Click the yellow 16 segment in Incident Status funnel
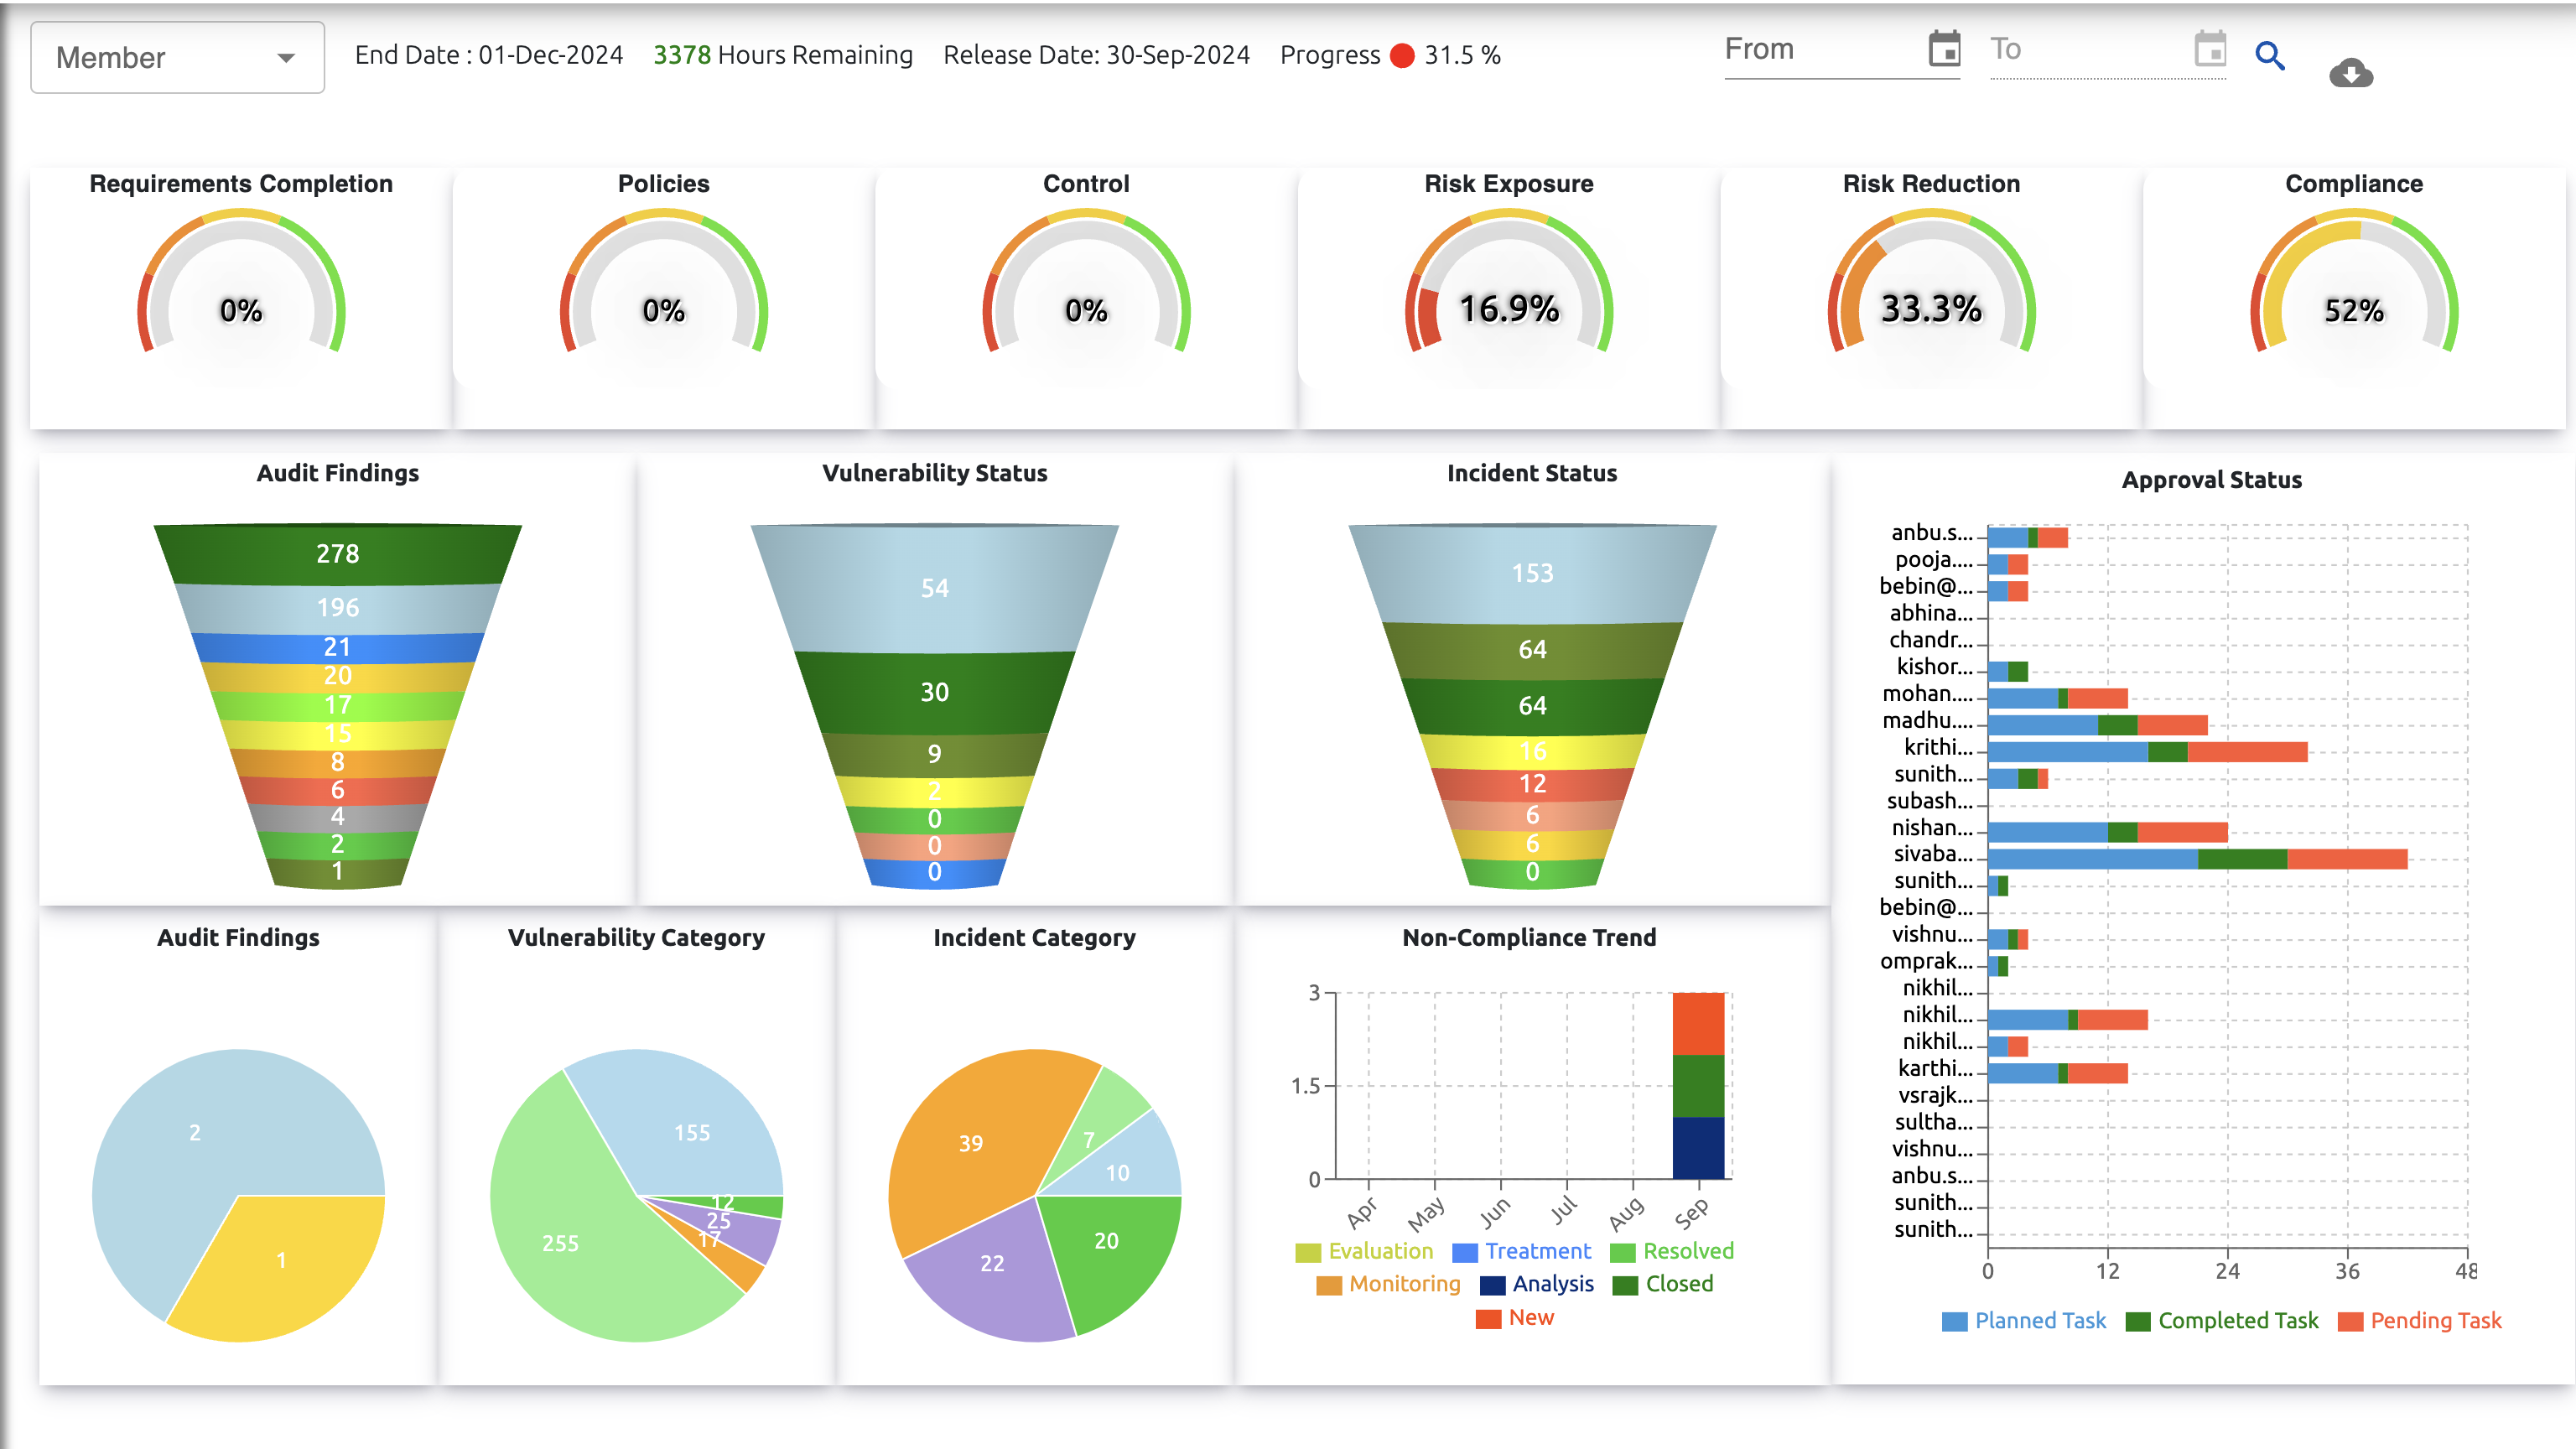 coord(1532,751)
